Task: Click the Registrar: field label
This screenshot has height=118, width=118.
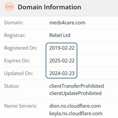Action: (x=15, y=35)
